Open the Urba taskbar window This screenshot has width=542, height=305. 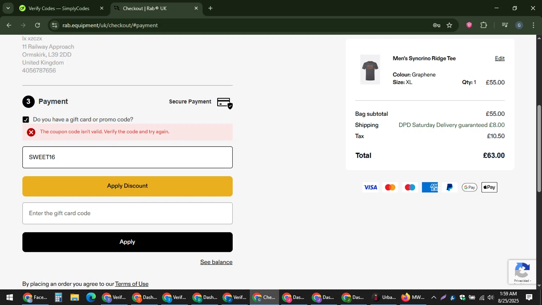(x=384, y=297)
